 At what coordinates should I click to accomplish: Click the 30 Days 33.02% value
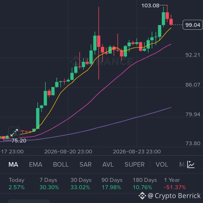pyautogui.click(x=80, y=187)
